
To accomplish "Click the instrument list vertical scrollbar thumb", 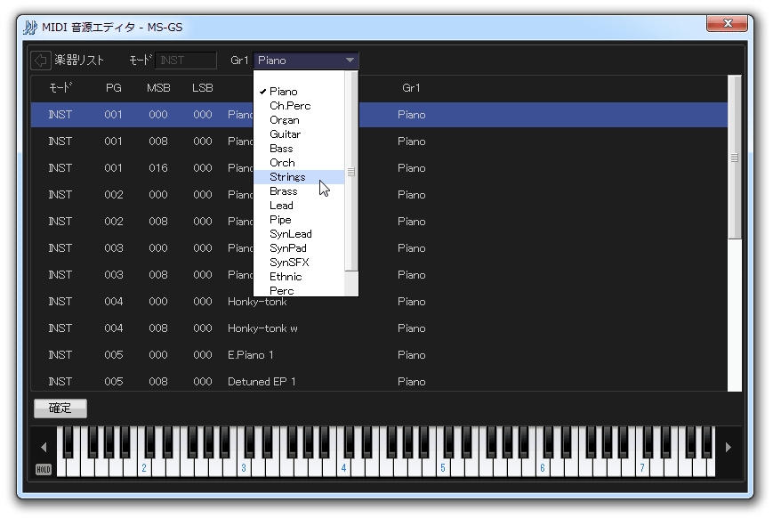I will [x=735, y=158].
